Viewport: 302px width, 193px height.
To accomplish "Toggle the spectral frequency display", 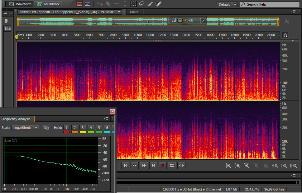I will 79,4.
